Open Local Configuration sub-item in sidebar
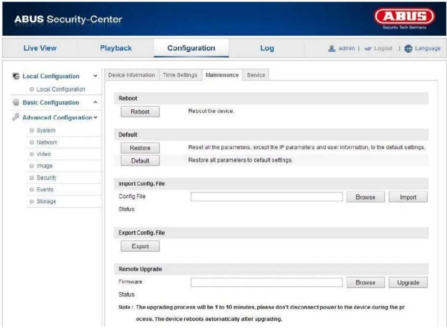Viewport: 447px width, 328px height. 61,89
